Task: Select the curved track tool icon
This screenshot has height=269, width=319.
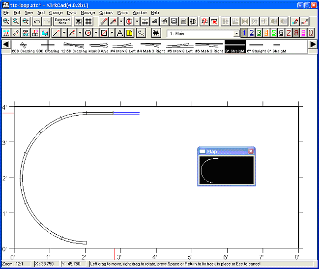Action: [x=114, y=22]
